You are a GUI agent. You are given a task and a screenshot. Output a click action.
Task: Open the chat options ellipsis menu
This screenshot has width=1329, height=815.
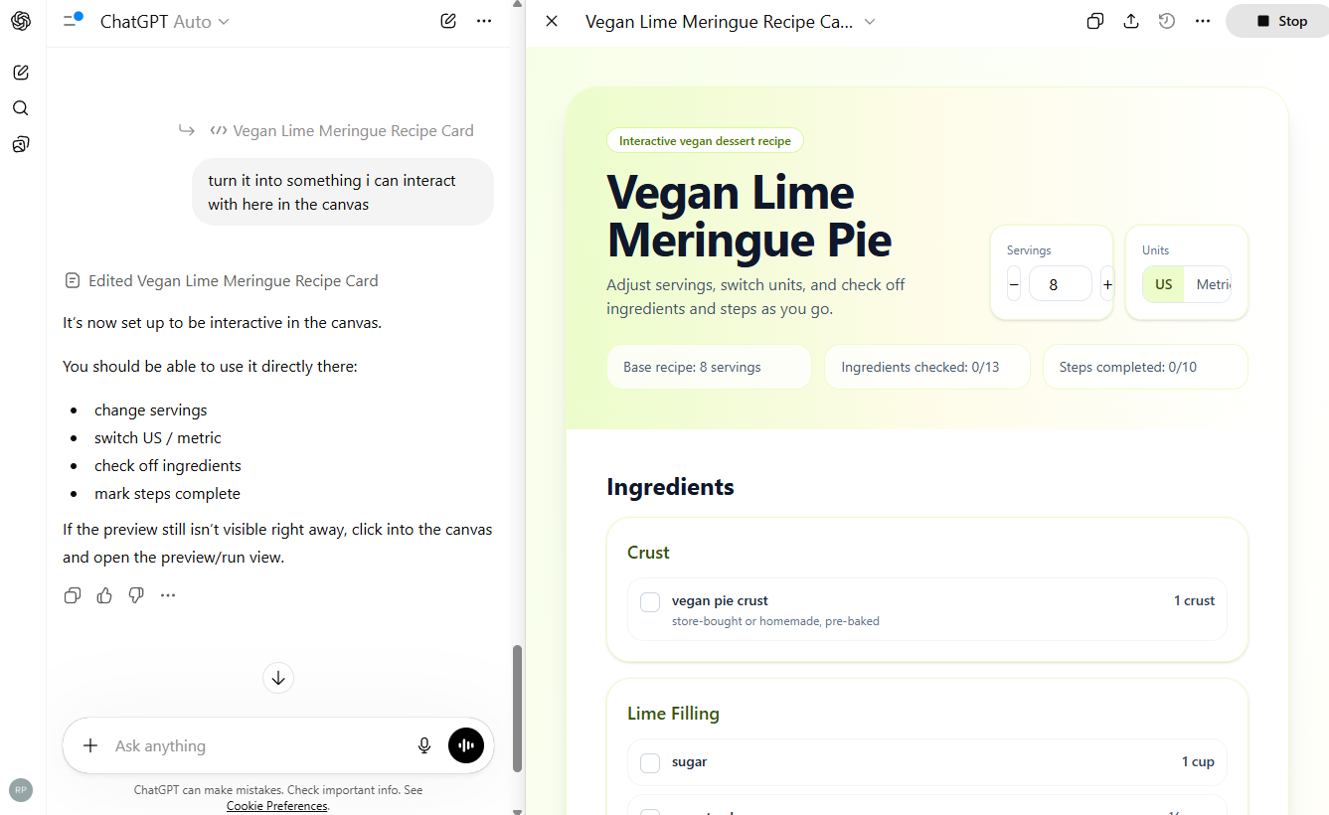point(483,20)
